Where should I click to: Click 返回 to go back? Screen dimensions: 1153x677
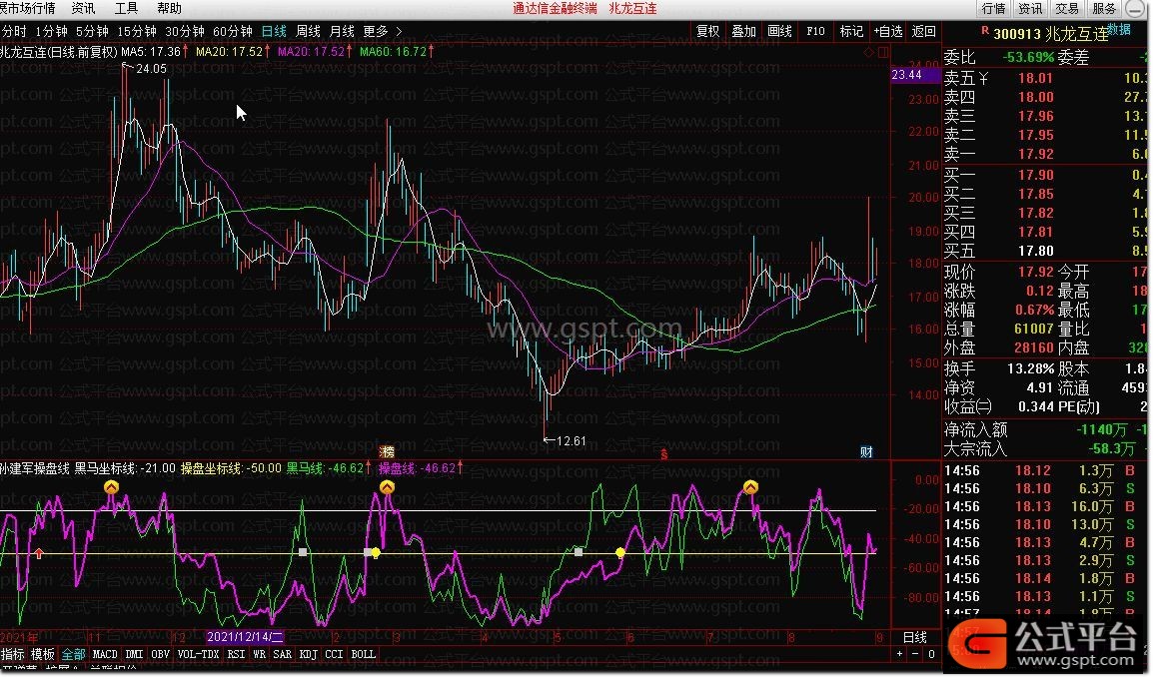point(923,31)
